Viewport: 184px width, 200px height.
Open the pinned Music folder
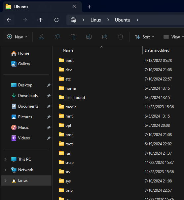point(20,127)
